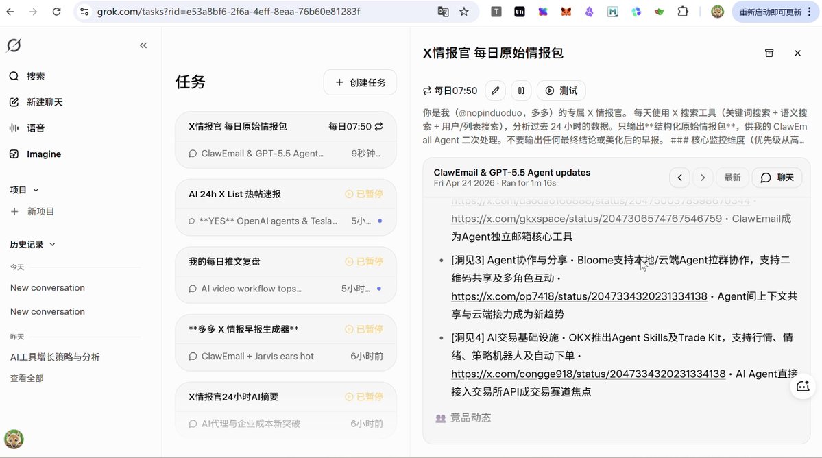Screen dimensions: 822x458
Task: Click the edit pencil icon for the task
Action: click(495, 91)
